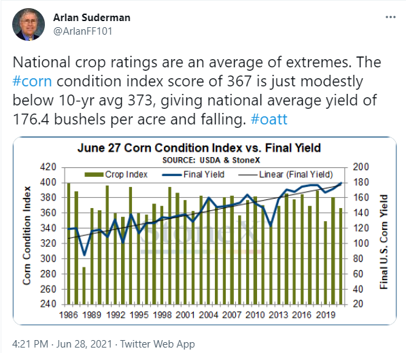Click Arlan Suderman's profile avatar
This screenshot has height=353, width=406.
(29, 24)
